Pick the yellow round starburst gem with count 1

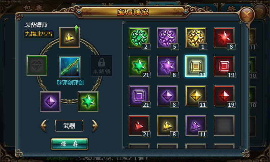(196, 38)
